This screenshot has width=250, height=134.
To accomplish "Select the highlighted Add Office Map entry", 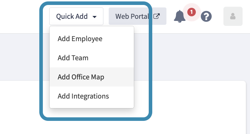I will (92, 77).
